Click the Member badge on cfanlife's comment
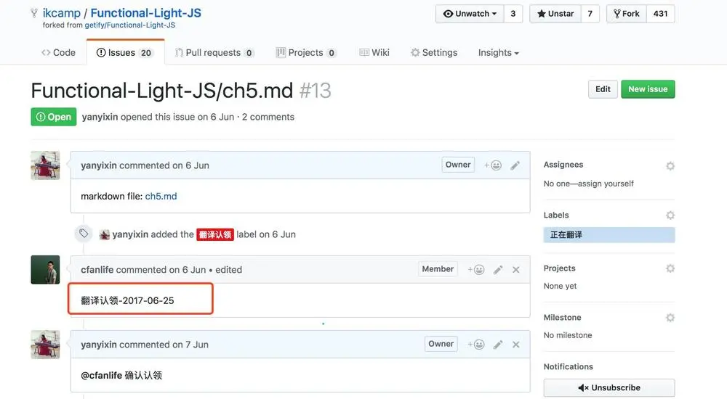This screenshot has height=399, width=727. (x=438, y=269)
